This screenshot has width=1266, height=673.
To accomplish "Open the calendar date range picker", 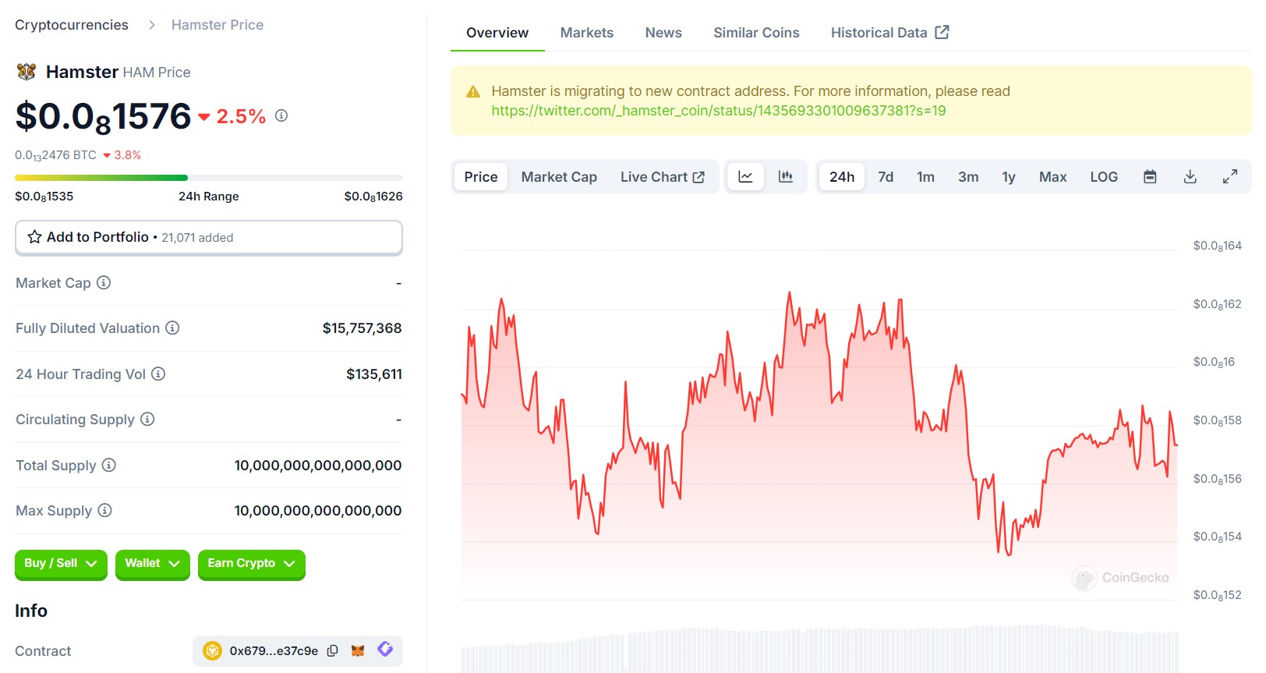I will pos(1150,177).
